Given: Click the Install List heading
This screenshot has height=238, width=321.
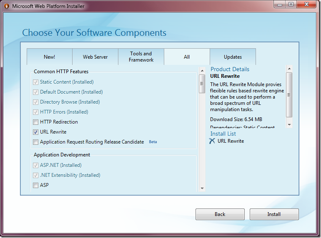Looking at the screenshot, I should (x=223, y=134).
